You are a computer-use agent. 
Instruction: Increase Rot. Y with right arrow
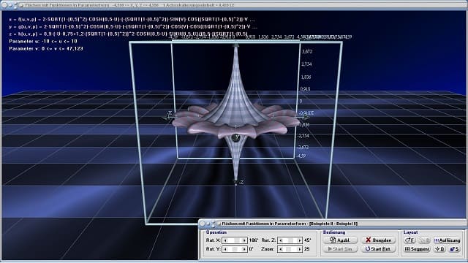[244, 249]
